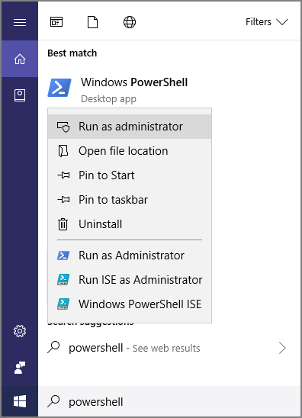Select Run ISE as Administrator
The width and height of the screenshot is (302, 418).
coord(130,280)
